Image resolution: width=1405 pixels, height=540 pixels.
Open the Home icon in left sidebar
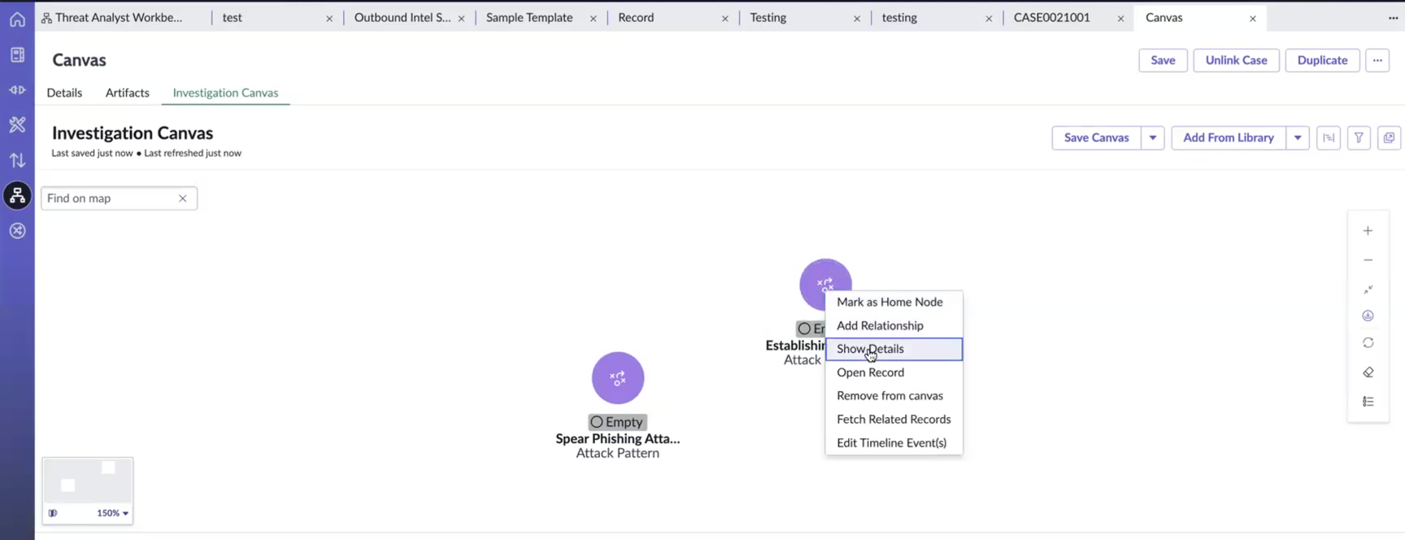pos(17,20)
